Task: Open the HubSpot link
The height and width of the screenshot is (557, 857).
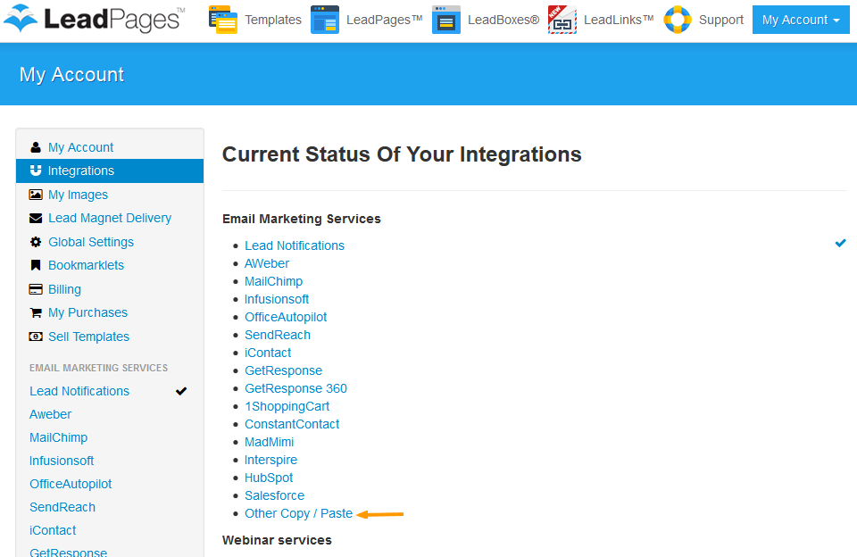Action: tap(269, 478)
